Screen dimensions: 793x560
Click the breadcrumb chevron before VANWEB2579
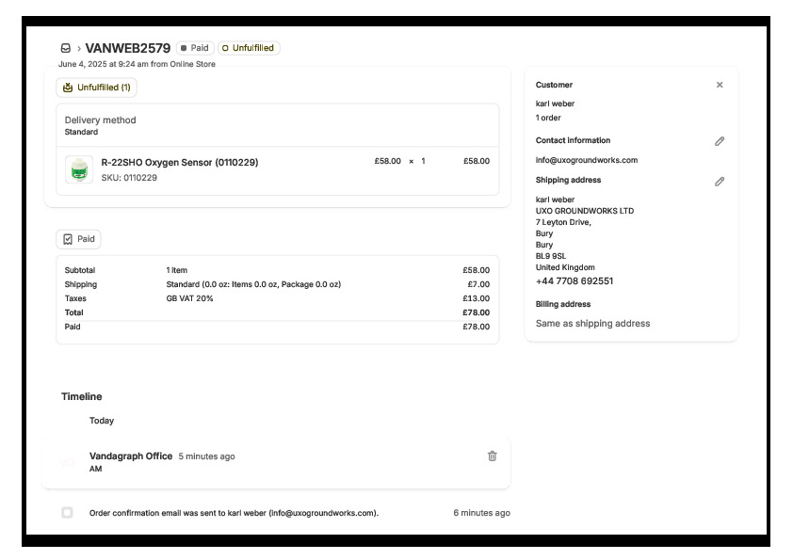pyautogui.click(x=78, y=48)
